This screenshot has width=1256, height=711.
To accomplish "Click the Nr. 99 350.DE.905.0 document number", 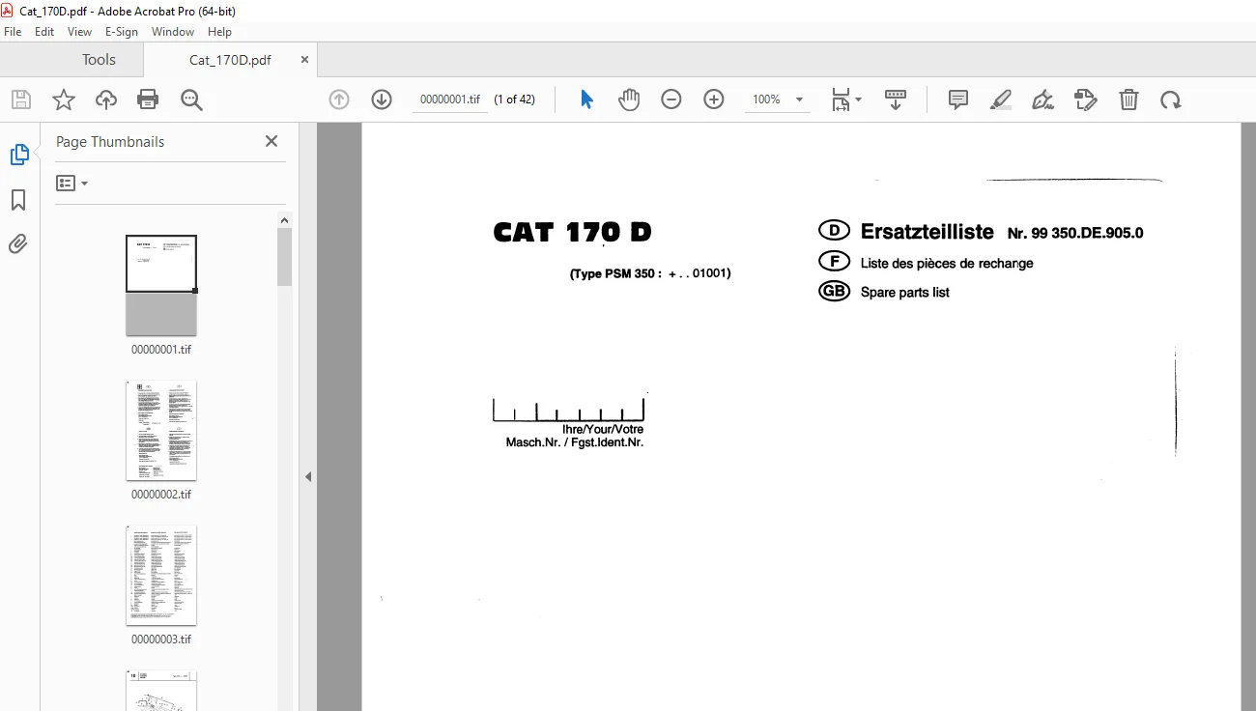I will [x=1075, y=233].
